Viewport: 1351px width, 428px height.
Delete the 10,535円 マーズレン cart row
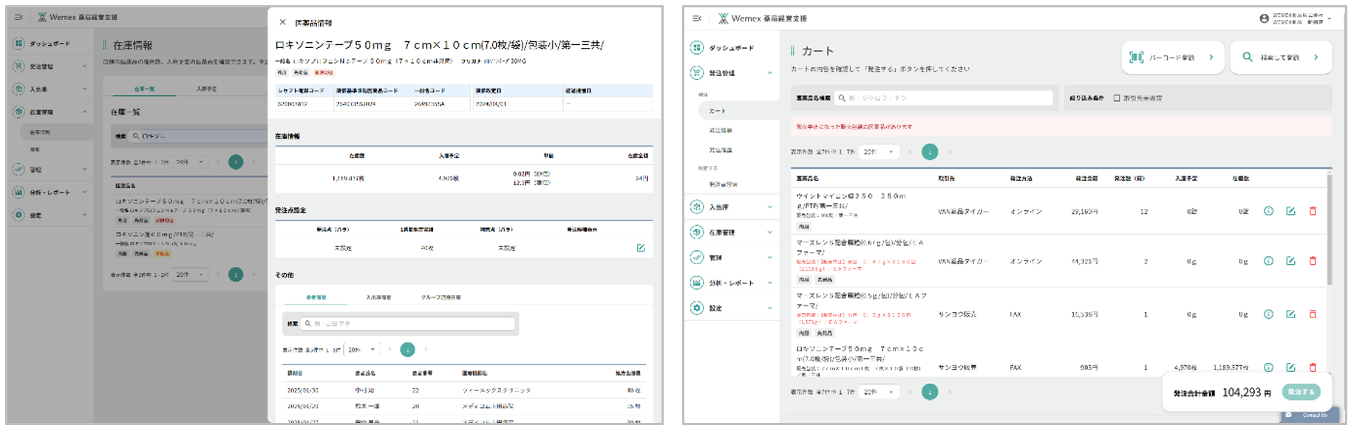coord(1313,314)
